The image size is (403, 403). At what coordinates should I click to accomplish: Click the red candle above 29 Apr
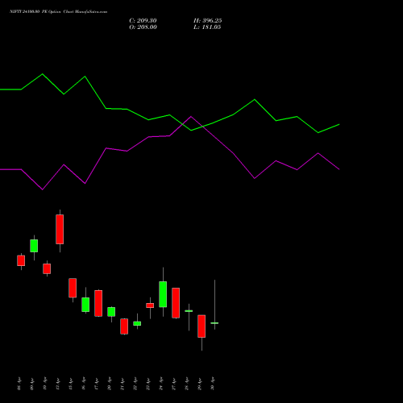[x=201, y=326]
